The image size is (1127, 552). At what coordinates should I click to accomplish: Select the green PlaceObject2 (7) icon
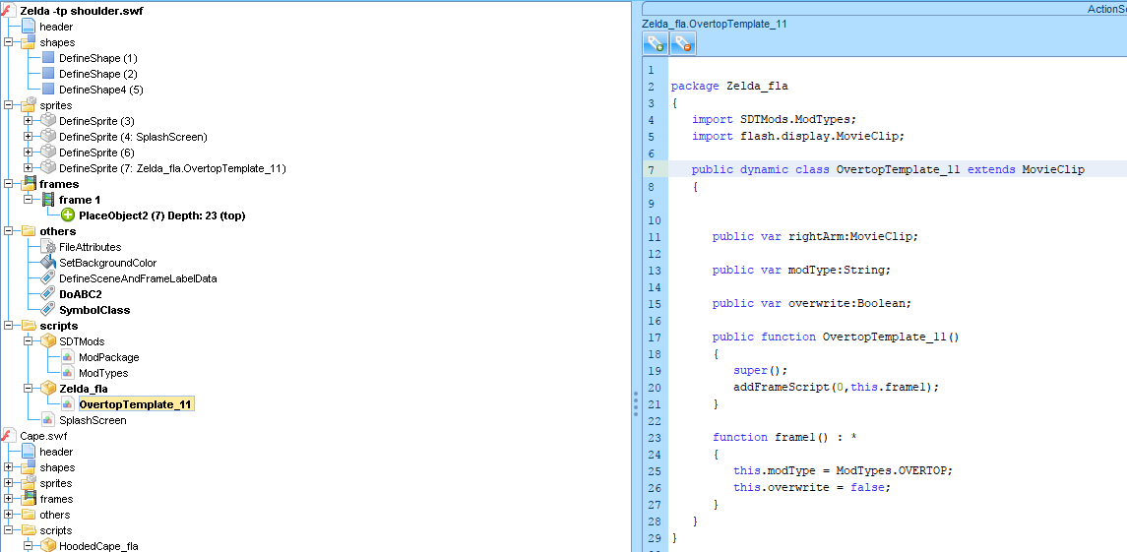tap(68, 215)
